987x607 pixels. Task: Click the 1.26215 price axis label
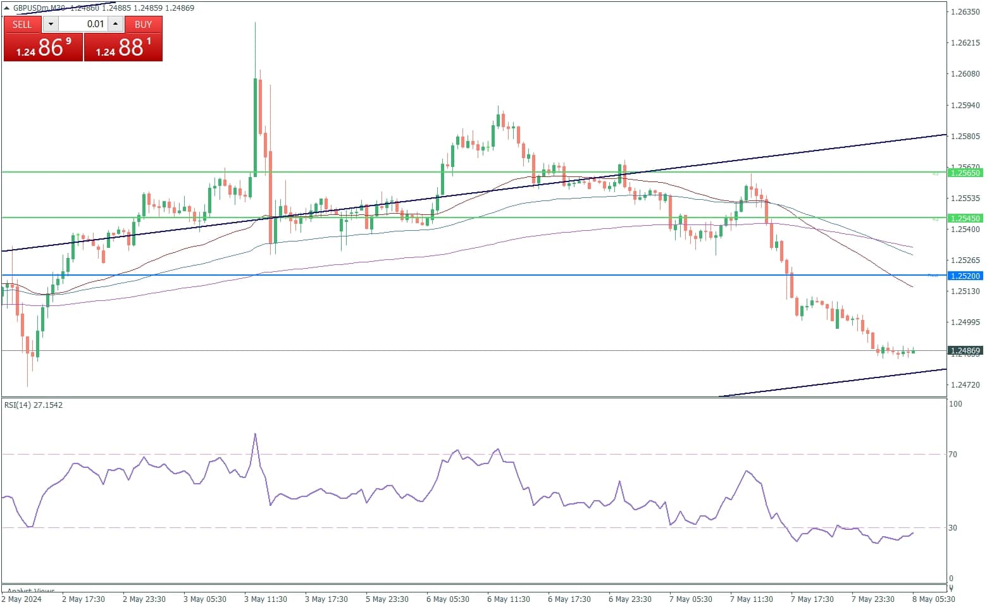pos(965,43)
